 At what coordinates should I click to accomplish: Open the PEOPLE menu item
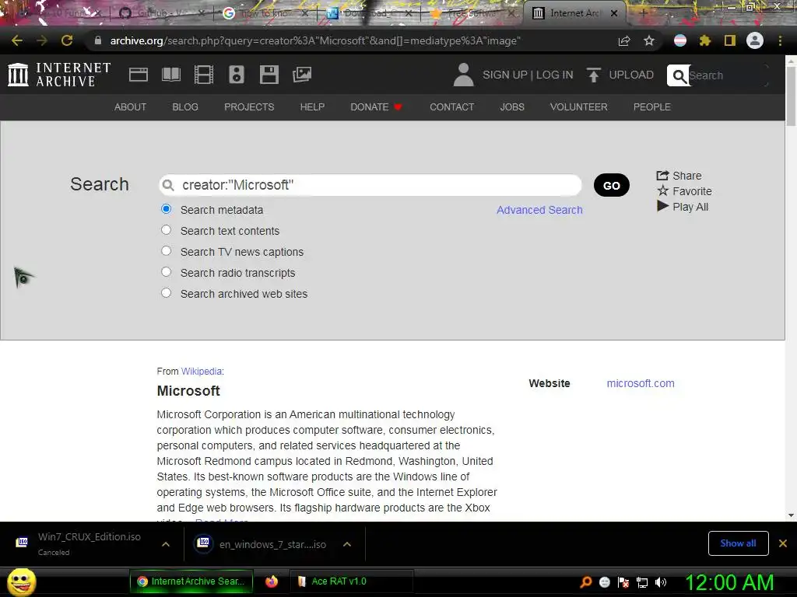652,107
